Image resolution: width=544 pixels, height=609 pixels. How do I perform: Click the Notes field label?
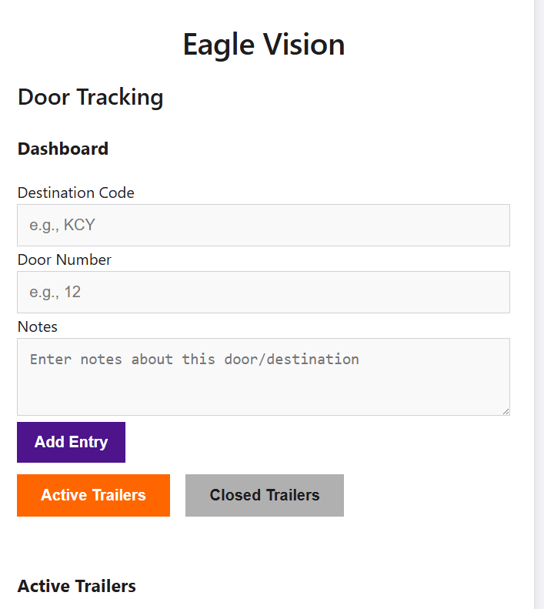click(38, 326)
